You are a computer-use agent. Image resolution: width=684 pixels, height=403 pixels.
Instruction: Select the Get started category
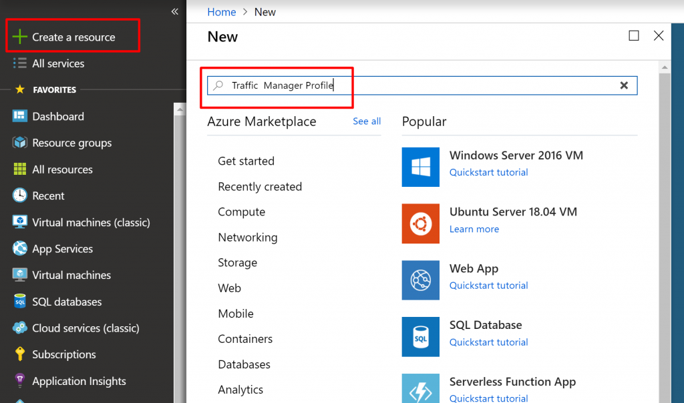246,161
